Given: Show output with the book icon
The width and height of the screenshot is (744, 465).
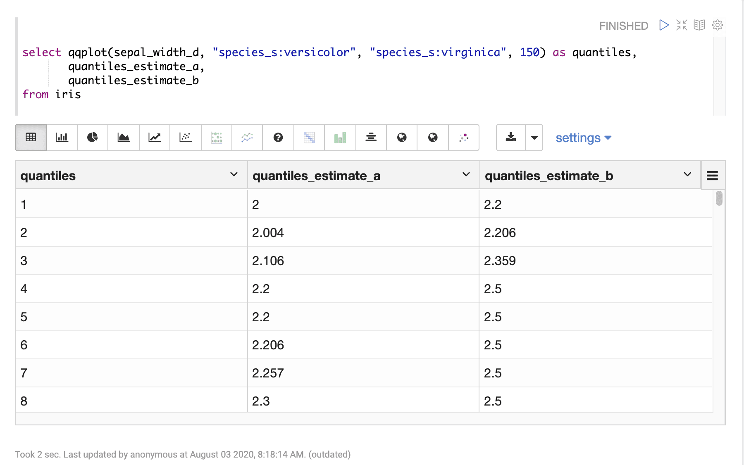Looking at the screenshot, I should (x=699, y=25).
